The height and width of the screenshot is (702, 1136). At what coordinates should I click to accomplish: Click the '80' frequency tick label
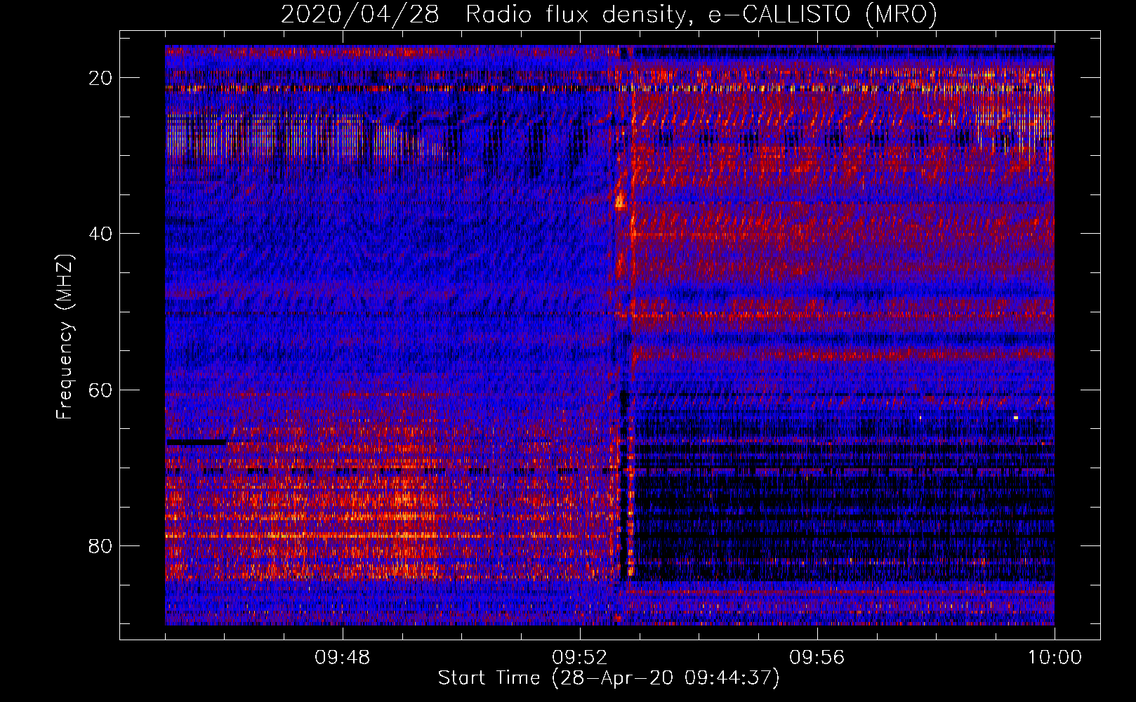pyautogui.click(x=100, y=545)
